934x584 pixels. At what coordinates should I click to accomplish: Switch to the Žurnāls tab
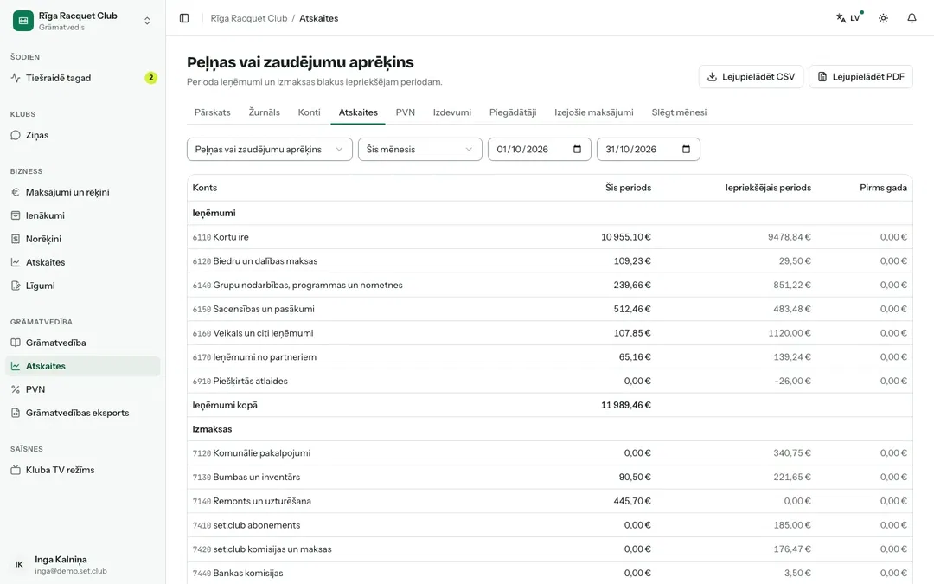click(x=265, y=112)
